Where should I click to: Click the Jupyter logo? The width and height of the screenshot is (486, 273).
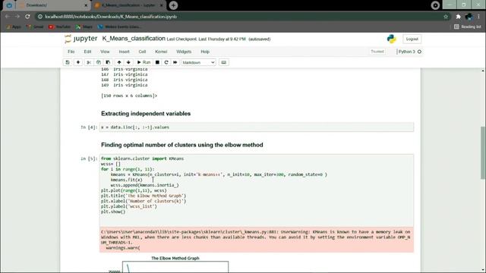[81, 39]
